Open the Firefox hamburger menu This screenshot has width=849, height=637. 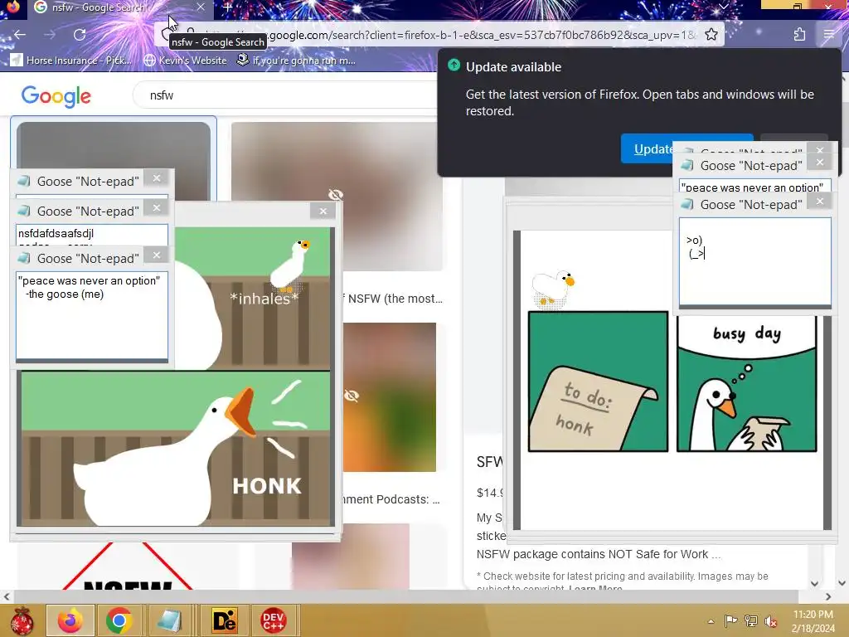pyautogui.click(x=829, y=35)
